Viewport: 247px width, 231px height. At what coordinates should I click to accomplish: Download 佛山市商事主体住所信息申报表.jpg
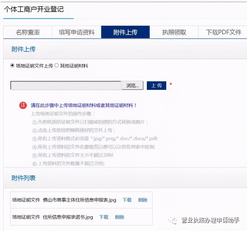pyautogui.click(x=127, y=200)
